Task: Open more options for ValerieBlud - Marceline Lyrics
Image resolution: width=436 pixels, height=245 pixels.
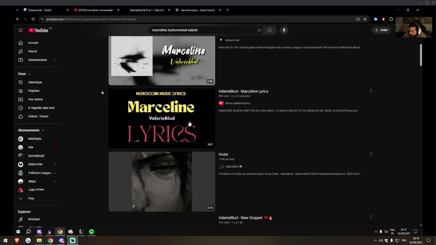Action: tap(371, 91)
